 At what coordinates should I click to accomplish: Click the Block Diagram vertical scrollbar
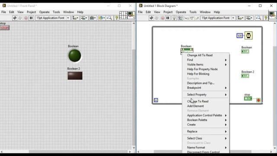click(275, 96)
